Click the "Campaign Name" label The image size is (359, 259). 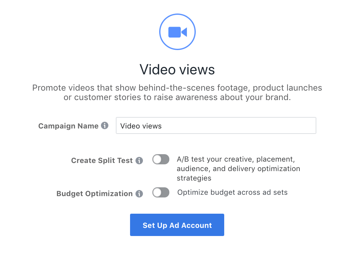(x=68, y=126)
